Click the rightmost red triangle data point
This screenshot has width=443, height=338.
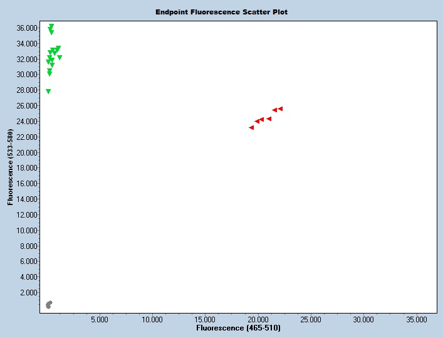pyautogui.click(x=280, y=108)
